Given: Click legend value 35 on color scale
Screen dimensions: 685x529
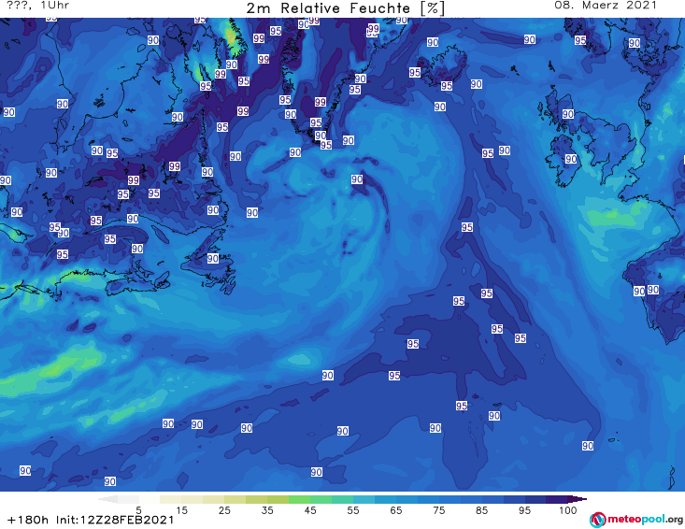Looking at the screenshot, I should [267, 510].
